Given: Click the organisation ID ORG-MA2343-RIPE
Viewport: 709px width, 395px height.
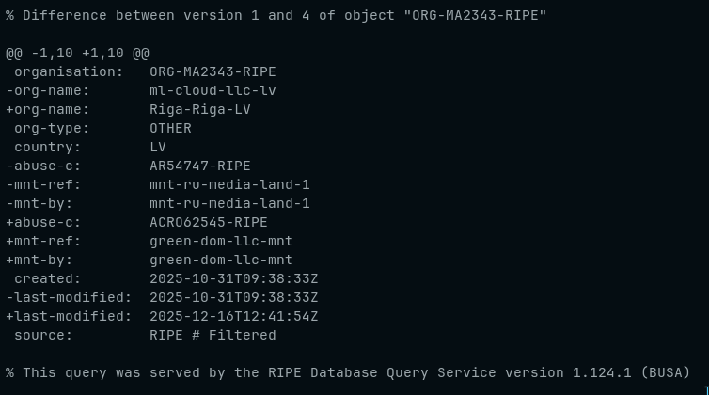Looking at the screenshot, I should [x=213, y=71].
